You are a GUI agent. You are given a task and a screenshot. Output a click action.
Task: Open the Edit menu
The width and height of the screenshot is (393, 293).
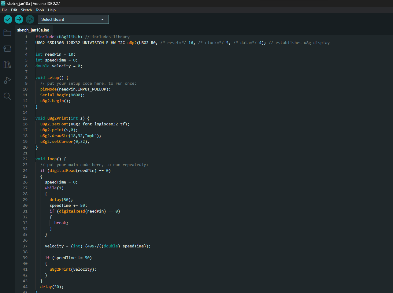click(14, 10)
